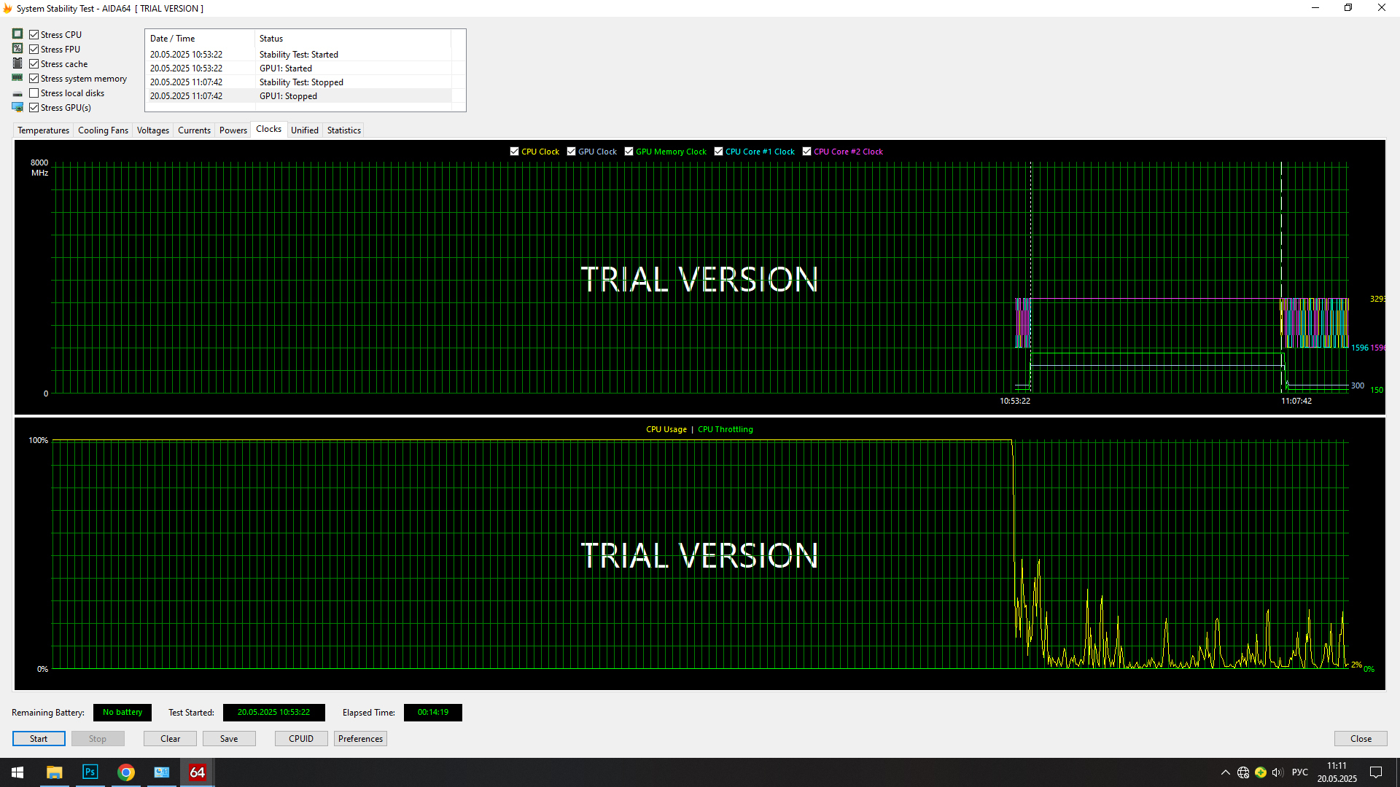
Task: Click the Elapsed Time 00:14:19 field
Action: tap(433, 713)
